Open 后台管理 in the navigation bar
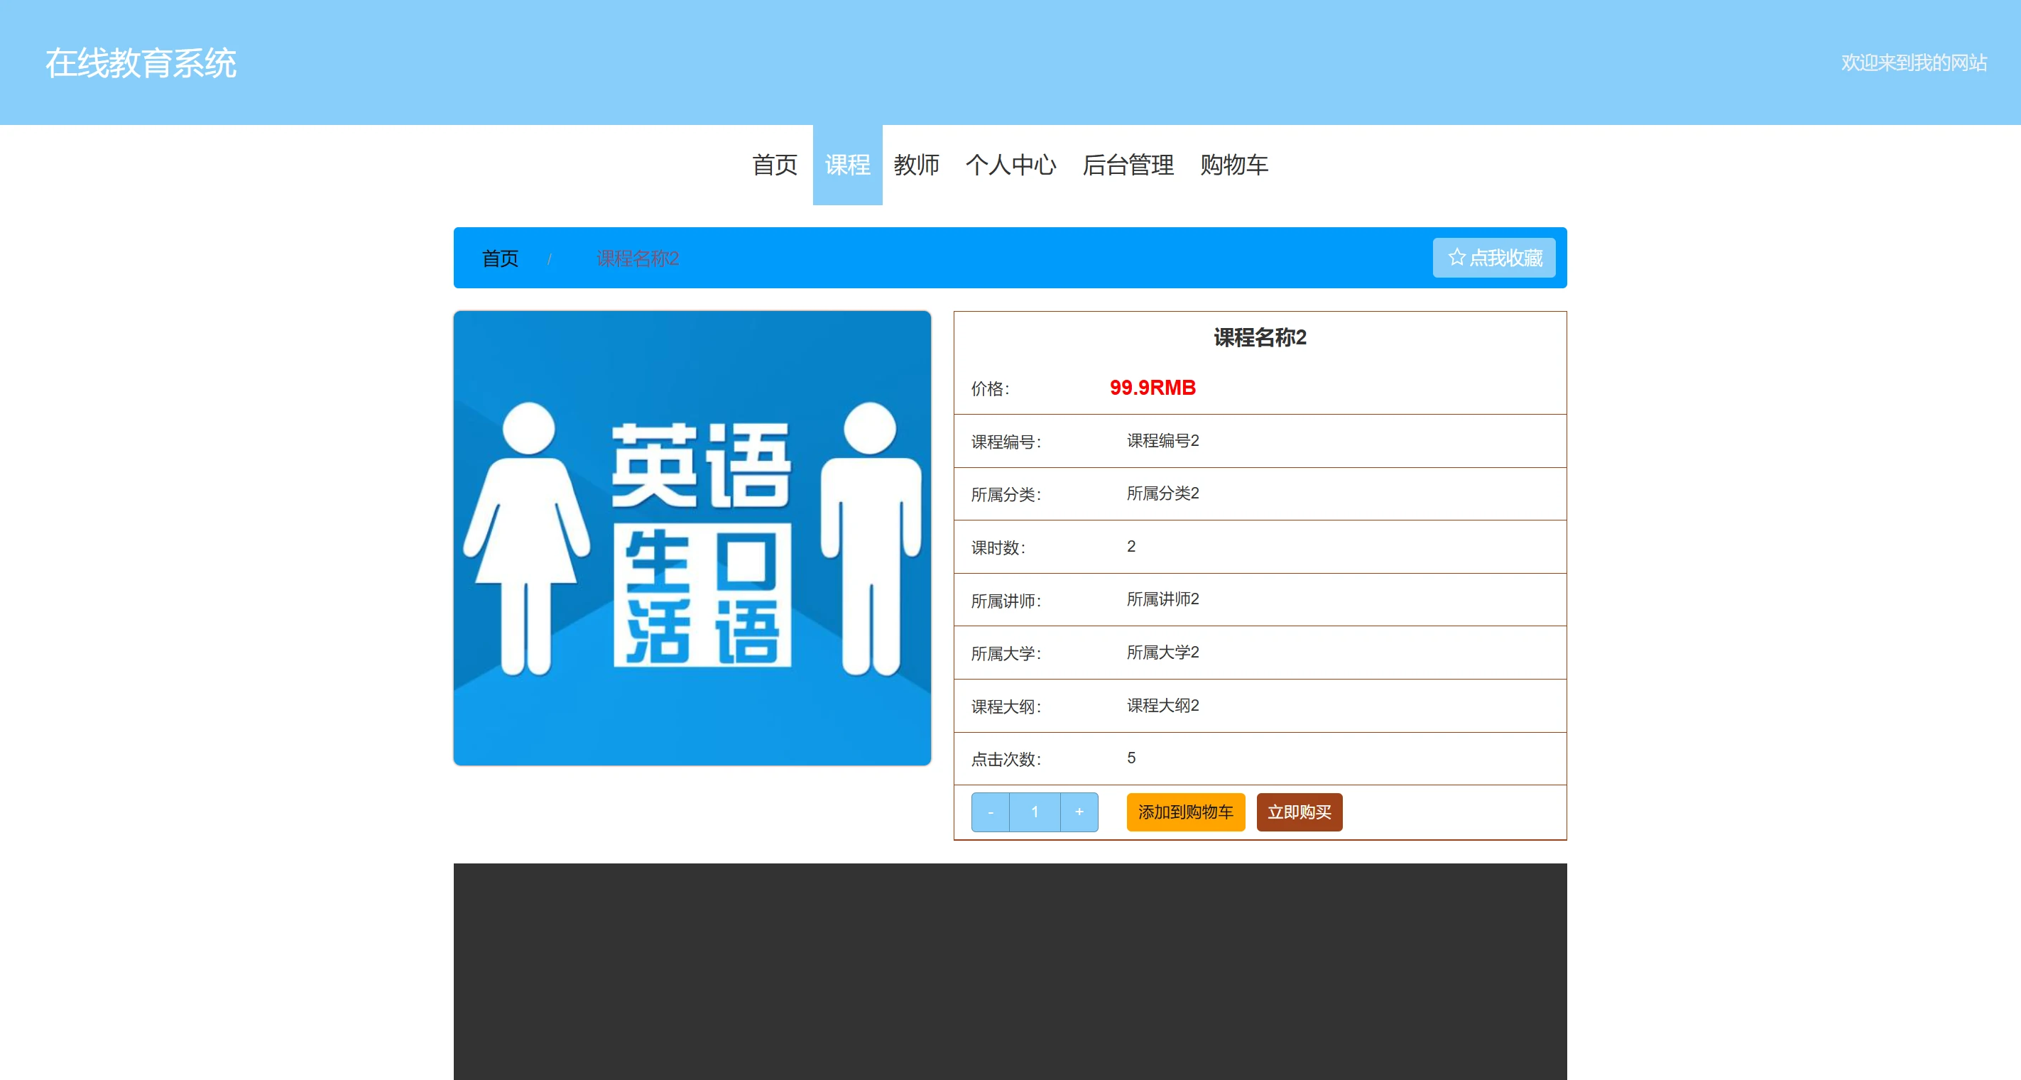This screenshot has width=2021, height=1080. (x=1128, y=165)
